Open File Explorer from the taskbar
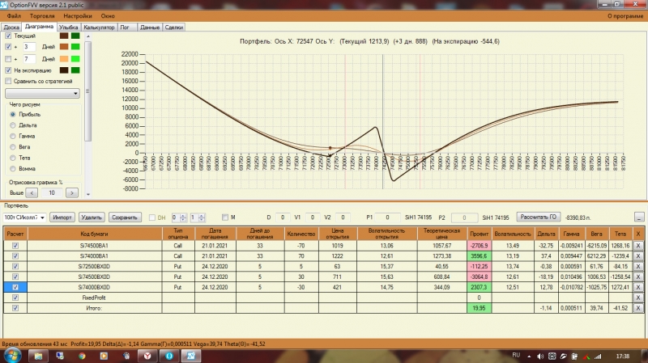This screenshot has width=648, height=363. pos(38,356)
